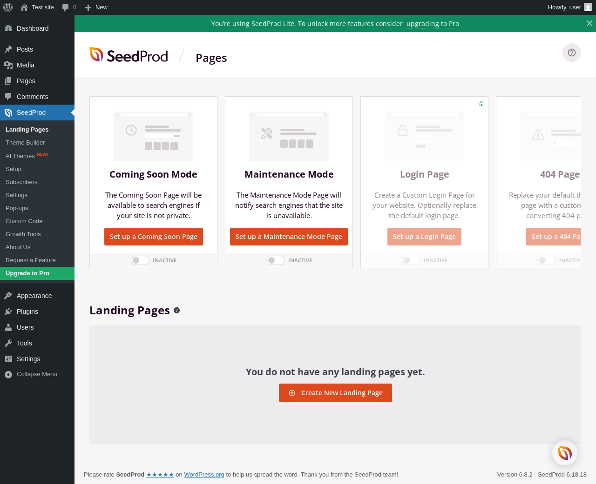Click the 404 Page warning thumbnail
Screen dimensions: 596x484
(x=551, y=136)
